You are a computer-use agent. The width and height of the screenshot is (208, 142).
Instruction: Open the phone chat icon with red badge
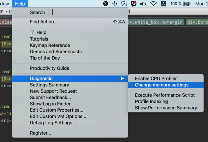point(133,4)
